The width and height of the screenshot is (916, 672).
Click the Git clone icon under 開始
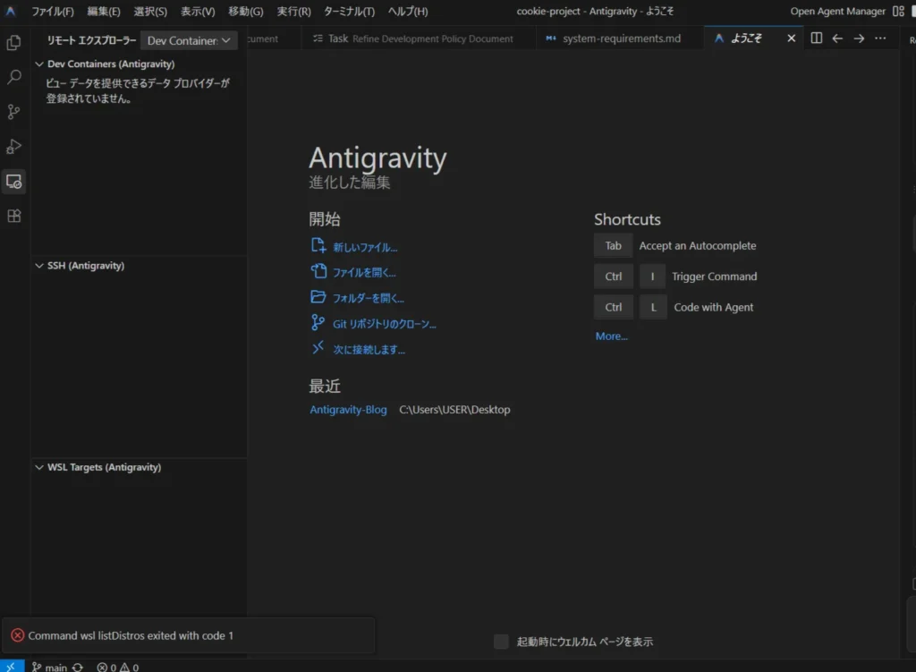coord(318,322)
